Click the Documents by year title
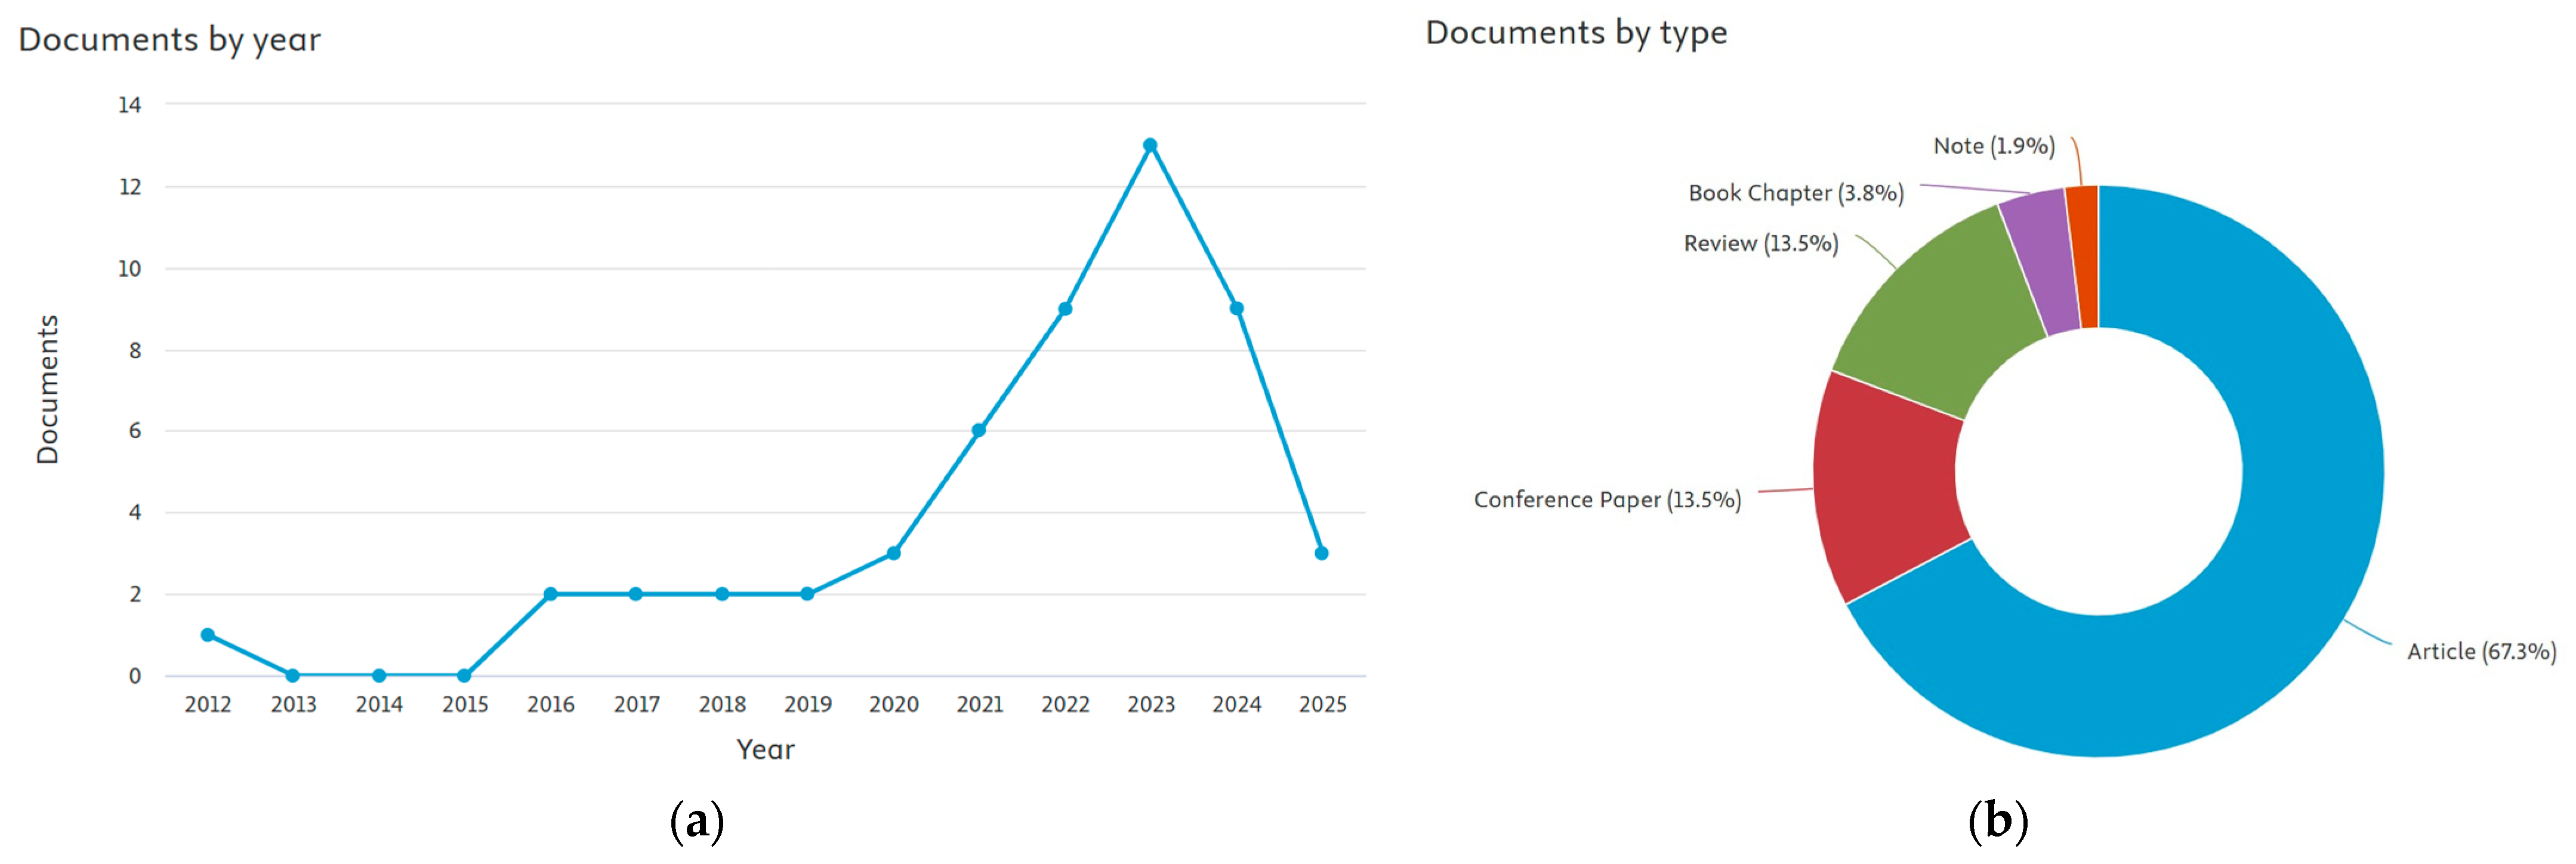 tap(170, 40)
